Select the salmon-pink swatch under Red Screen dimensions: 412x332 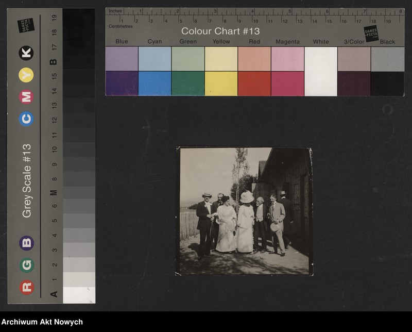coord(254,59)
